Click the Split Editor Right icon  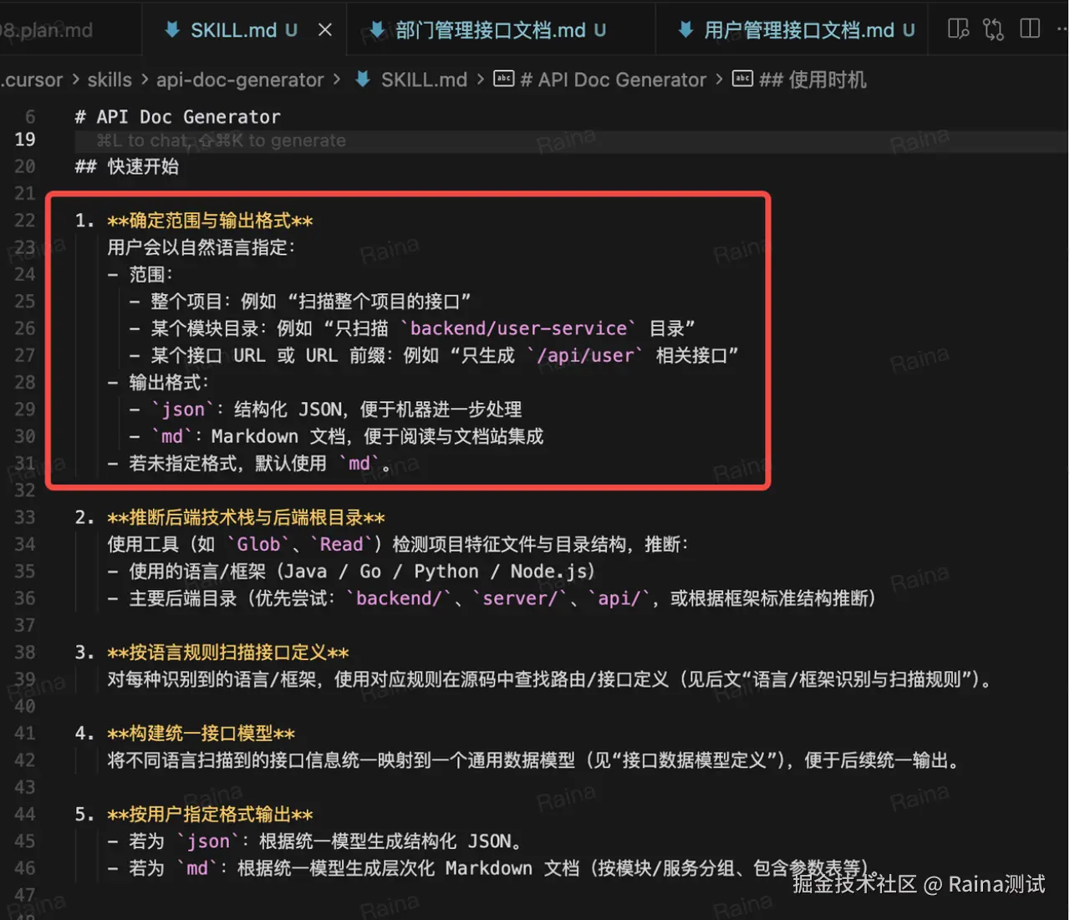pyautogui.click(x=1030, y=29)
